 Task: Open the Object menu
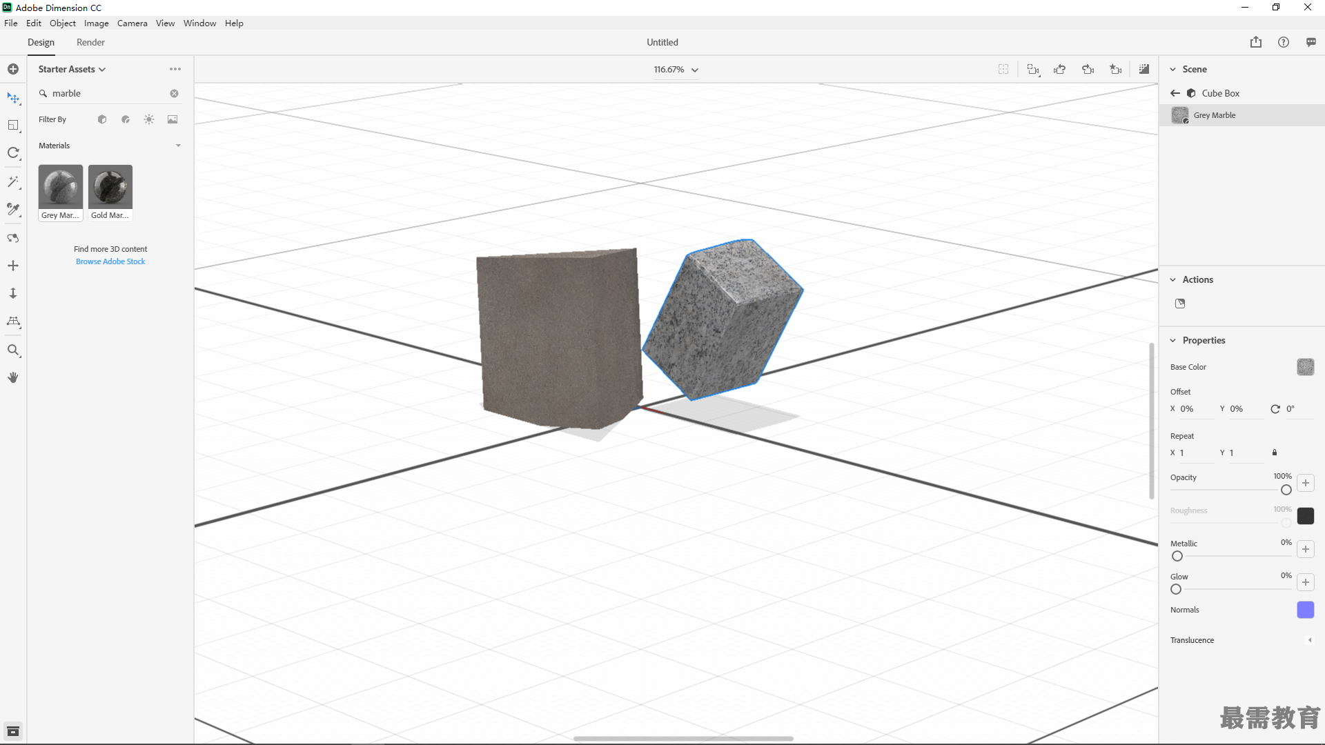(63, 23)
